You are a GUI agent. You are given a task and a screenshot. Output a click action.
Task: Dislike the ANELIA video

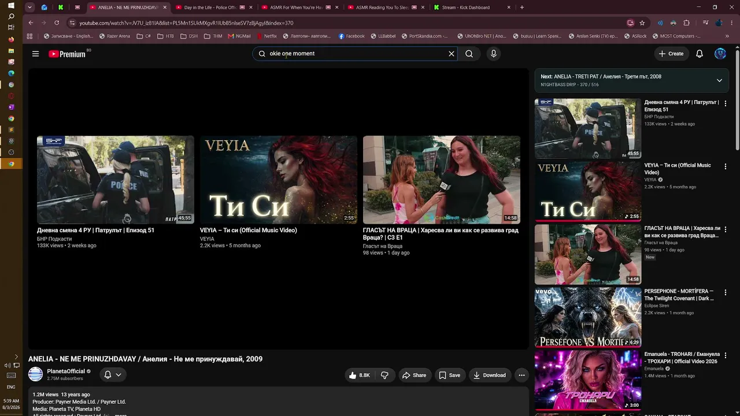pyautogui.click(x=384, y=376)
